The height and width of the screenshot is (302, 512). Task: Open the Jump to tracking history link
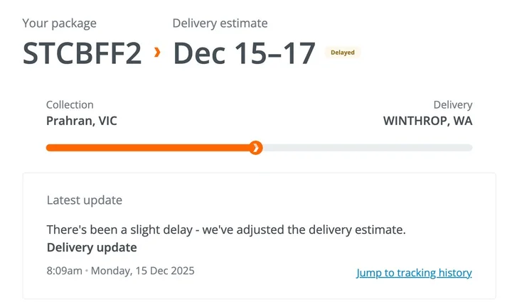click(414, 273)
